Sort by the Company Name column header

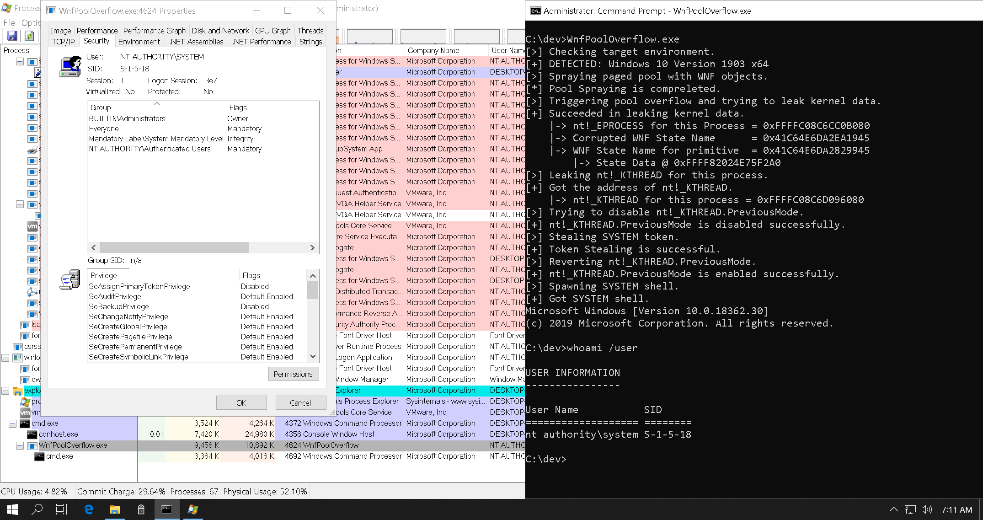[433, 50]
